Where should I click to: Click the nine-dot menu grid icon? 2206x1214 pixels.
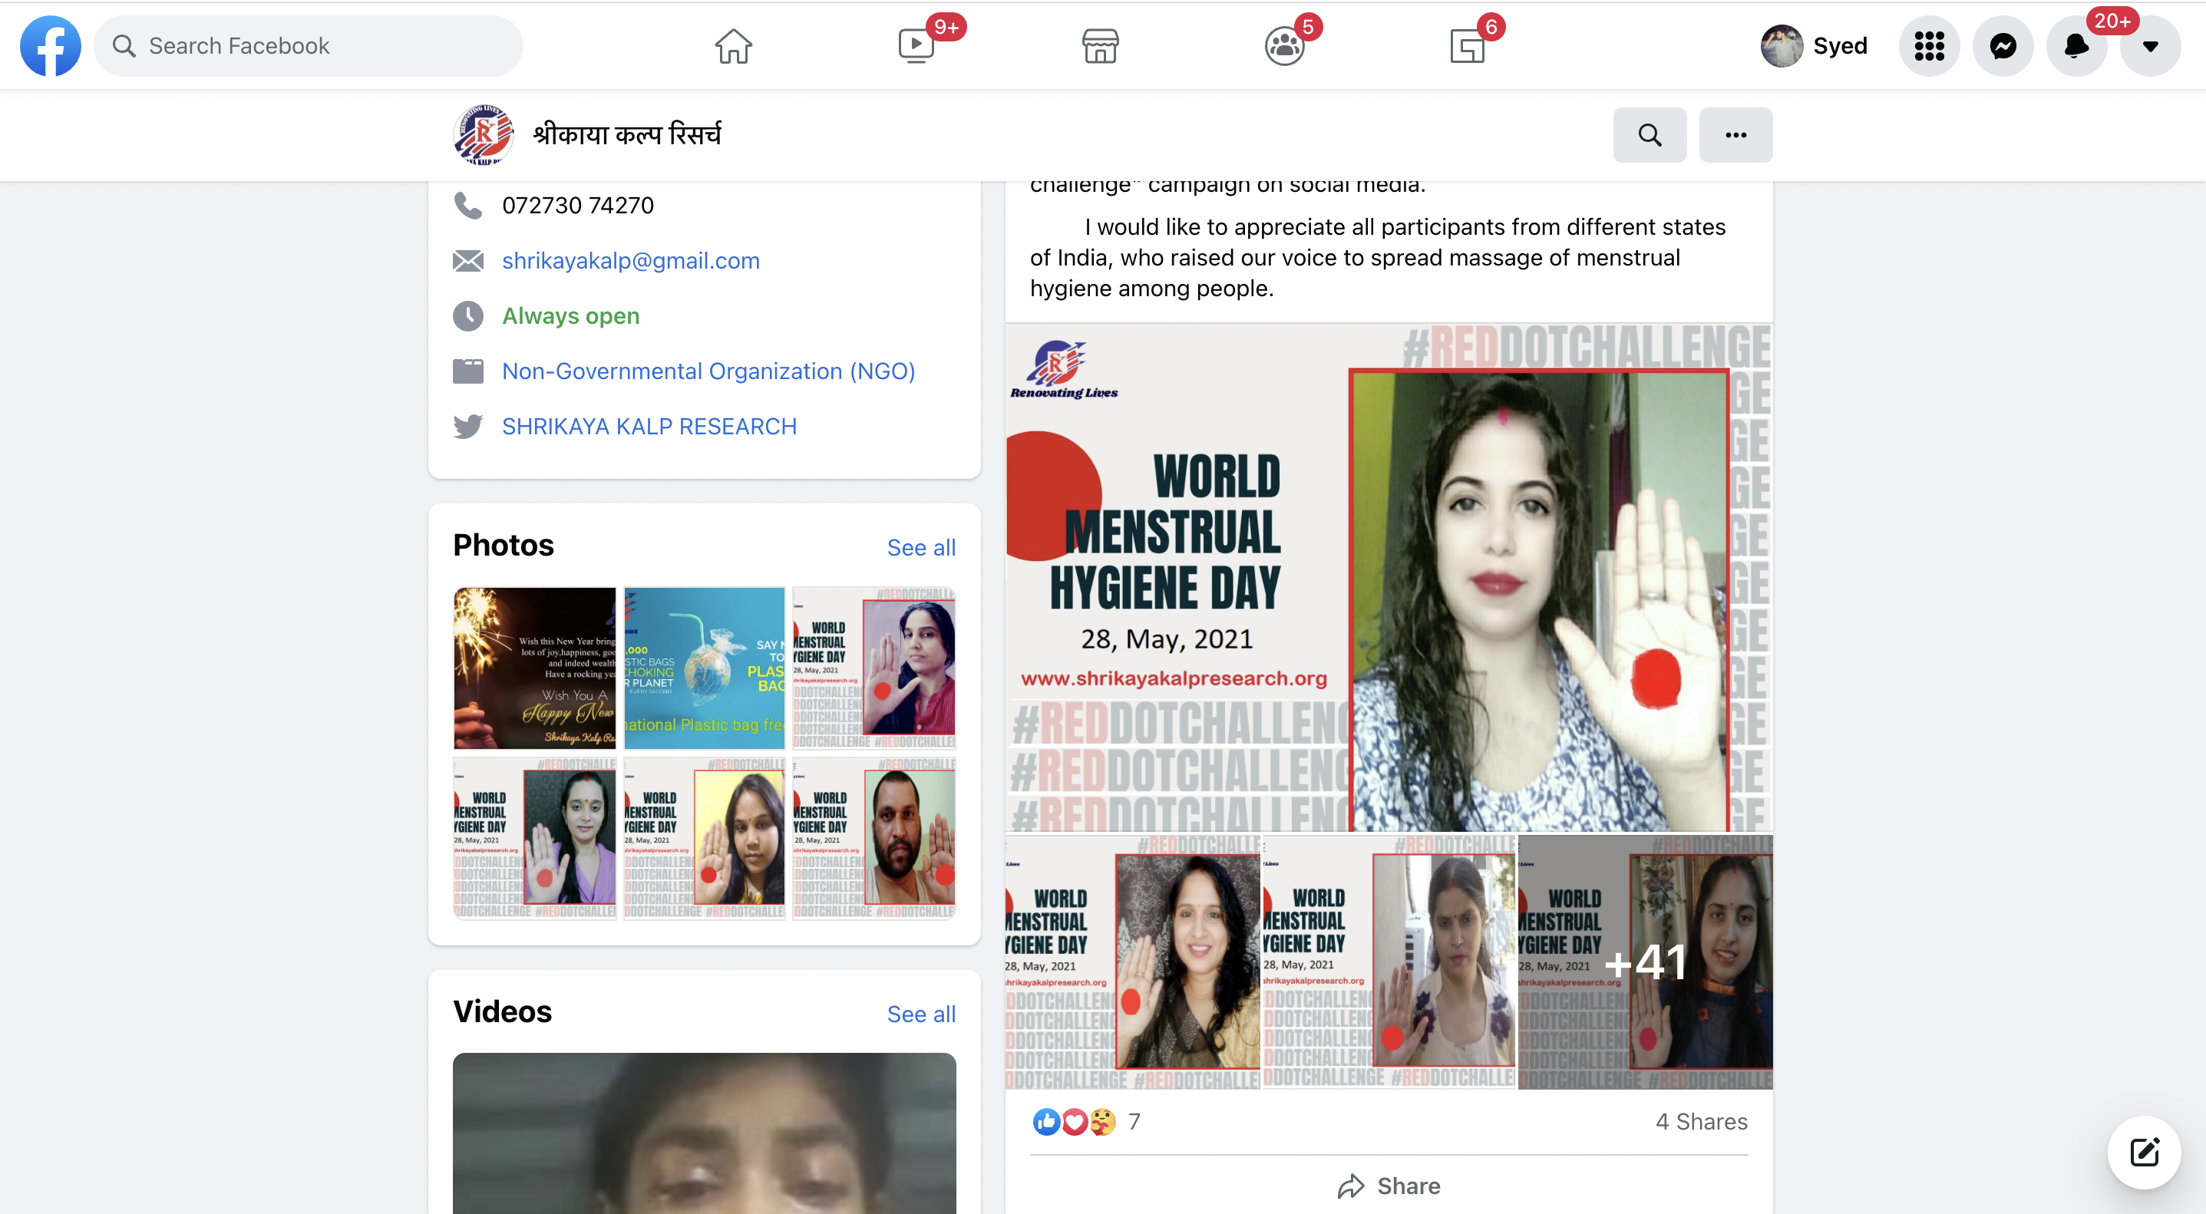coord(1929,46)
